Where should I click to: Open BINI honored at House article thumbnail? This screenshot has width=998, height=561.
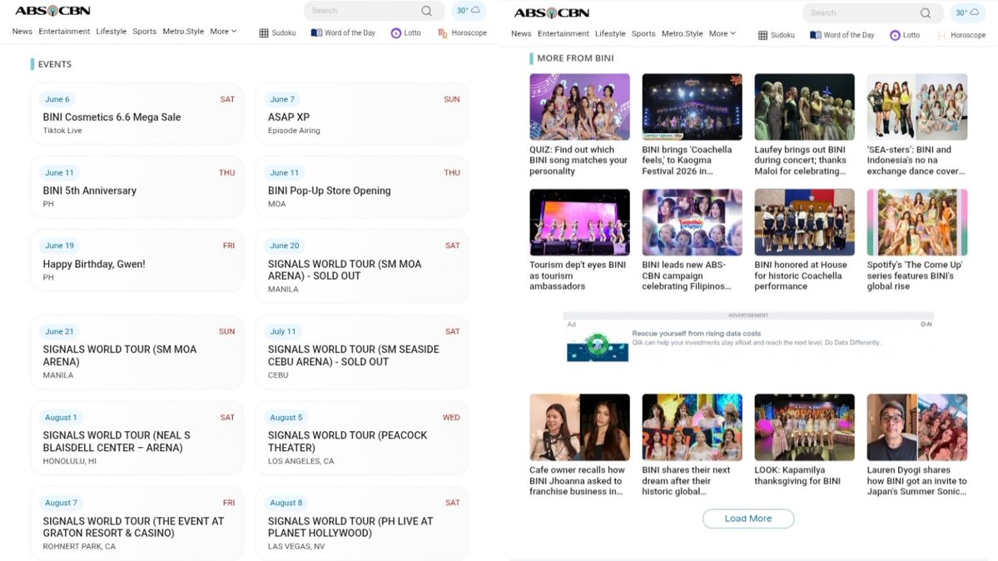click(x=805, y=222)
